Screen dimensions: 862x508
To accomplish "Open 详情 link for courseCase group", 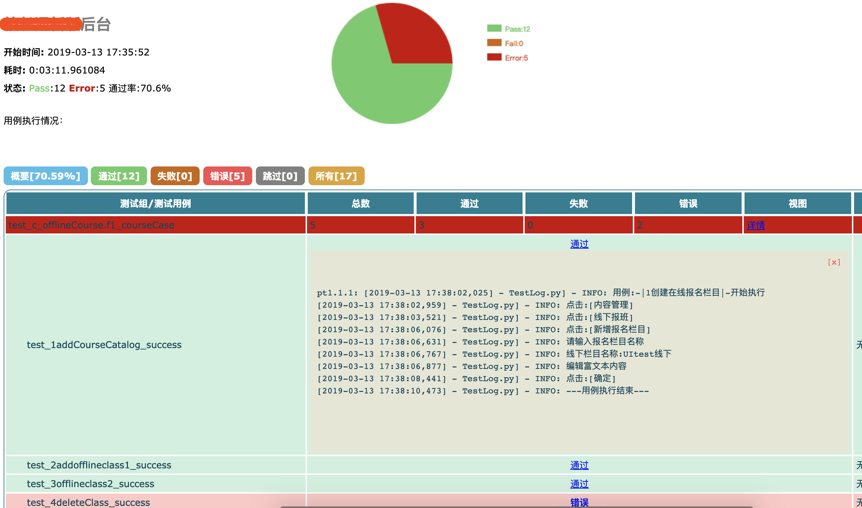I will 755,226.
